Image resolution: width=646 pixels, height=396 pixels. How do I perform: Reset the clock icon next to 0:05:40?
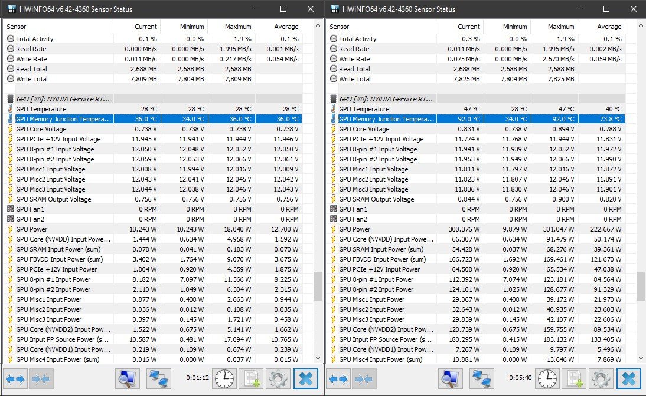click(x=547, y=378)
